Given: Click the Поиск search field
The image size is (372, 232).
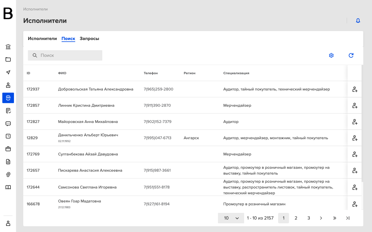Looking at the screenshot, I should 65,55.
